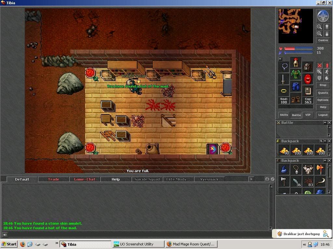Open the game Help button in sidebar
Image resolution: width=333 pixels, height=249 pixels.
(323, 107)
